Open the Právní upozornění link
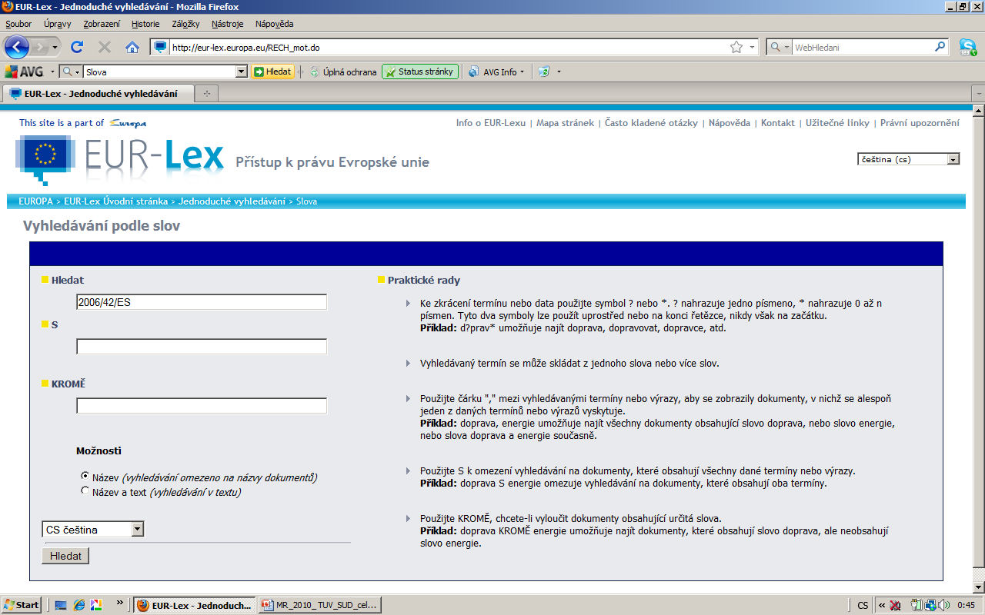The height and width of the screenshot is (615, 985). [x=920, y=123]
